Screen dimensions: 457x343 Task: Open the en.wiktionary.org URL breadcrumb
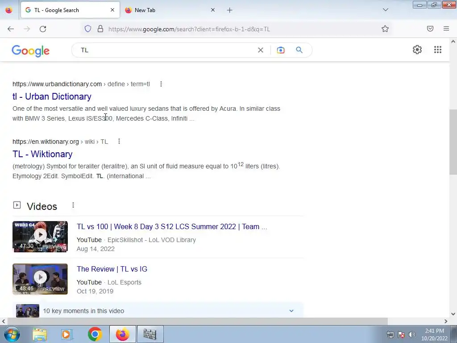coord(60,142)
